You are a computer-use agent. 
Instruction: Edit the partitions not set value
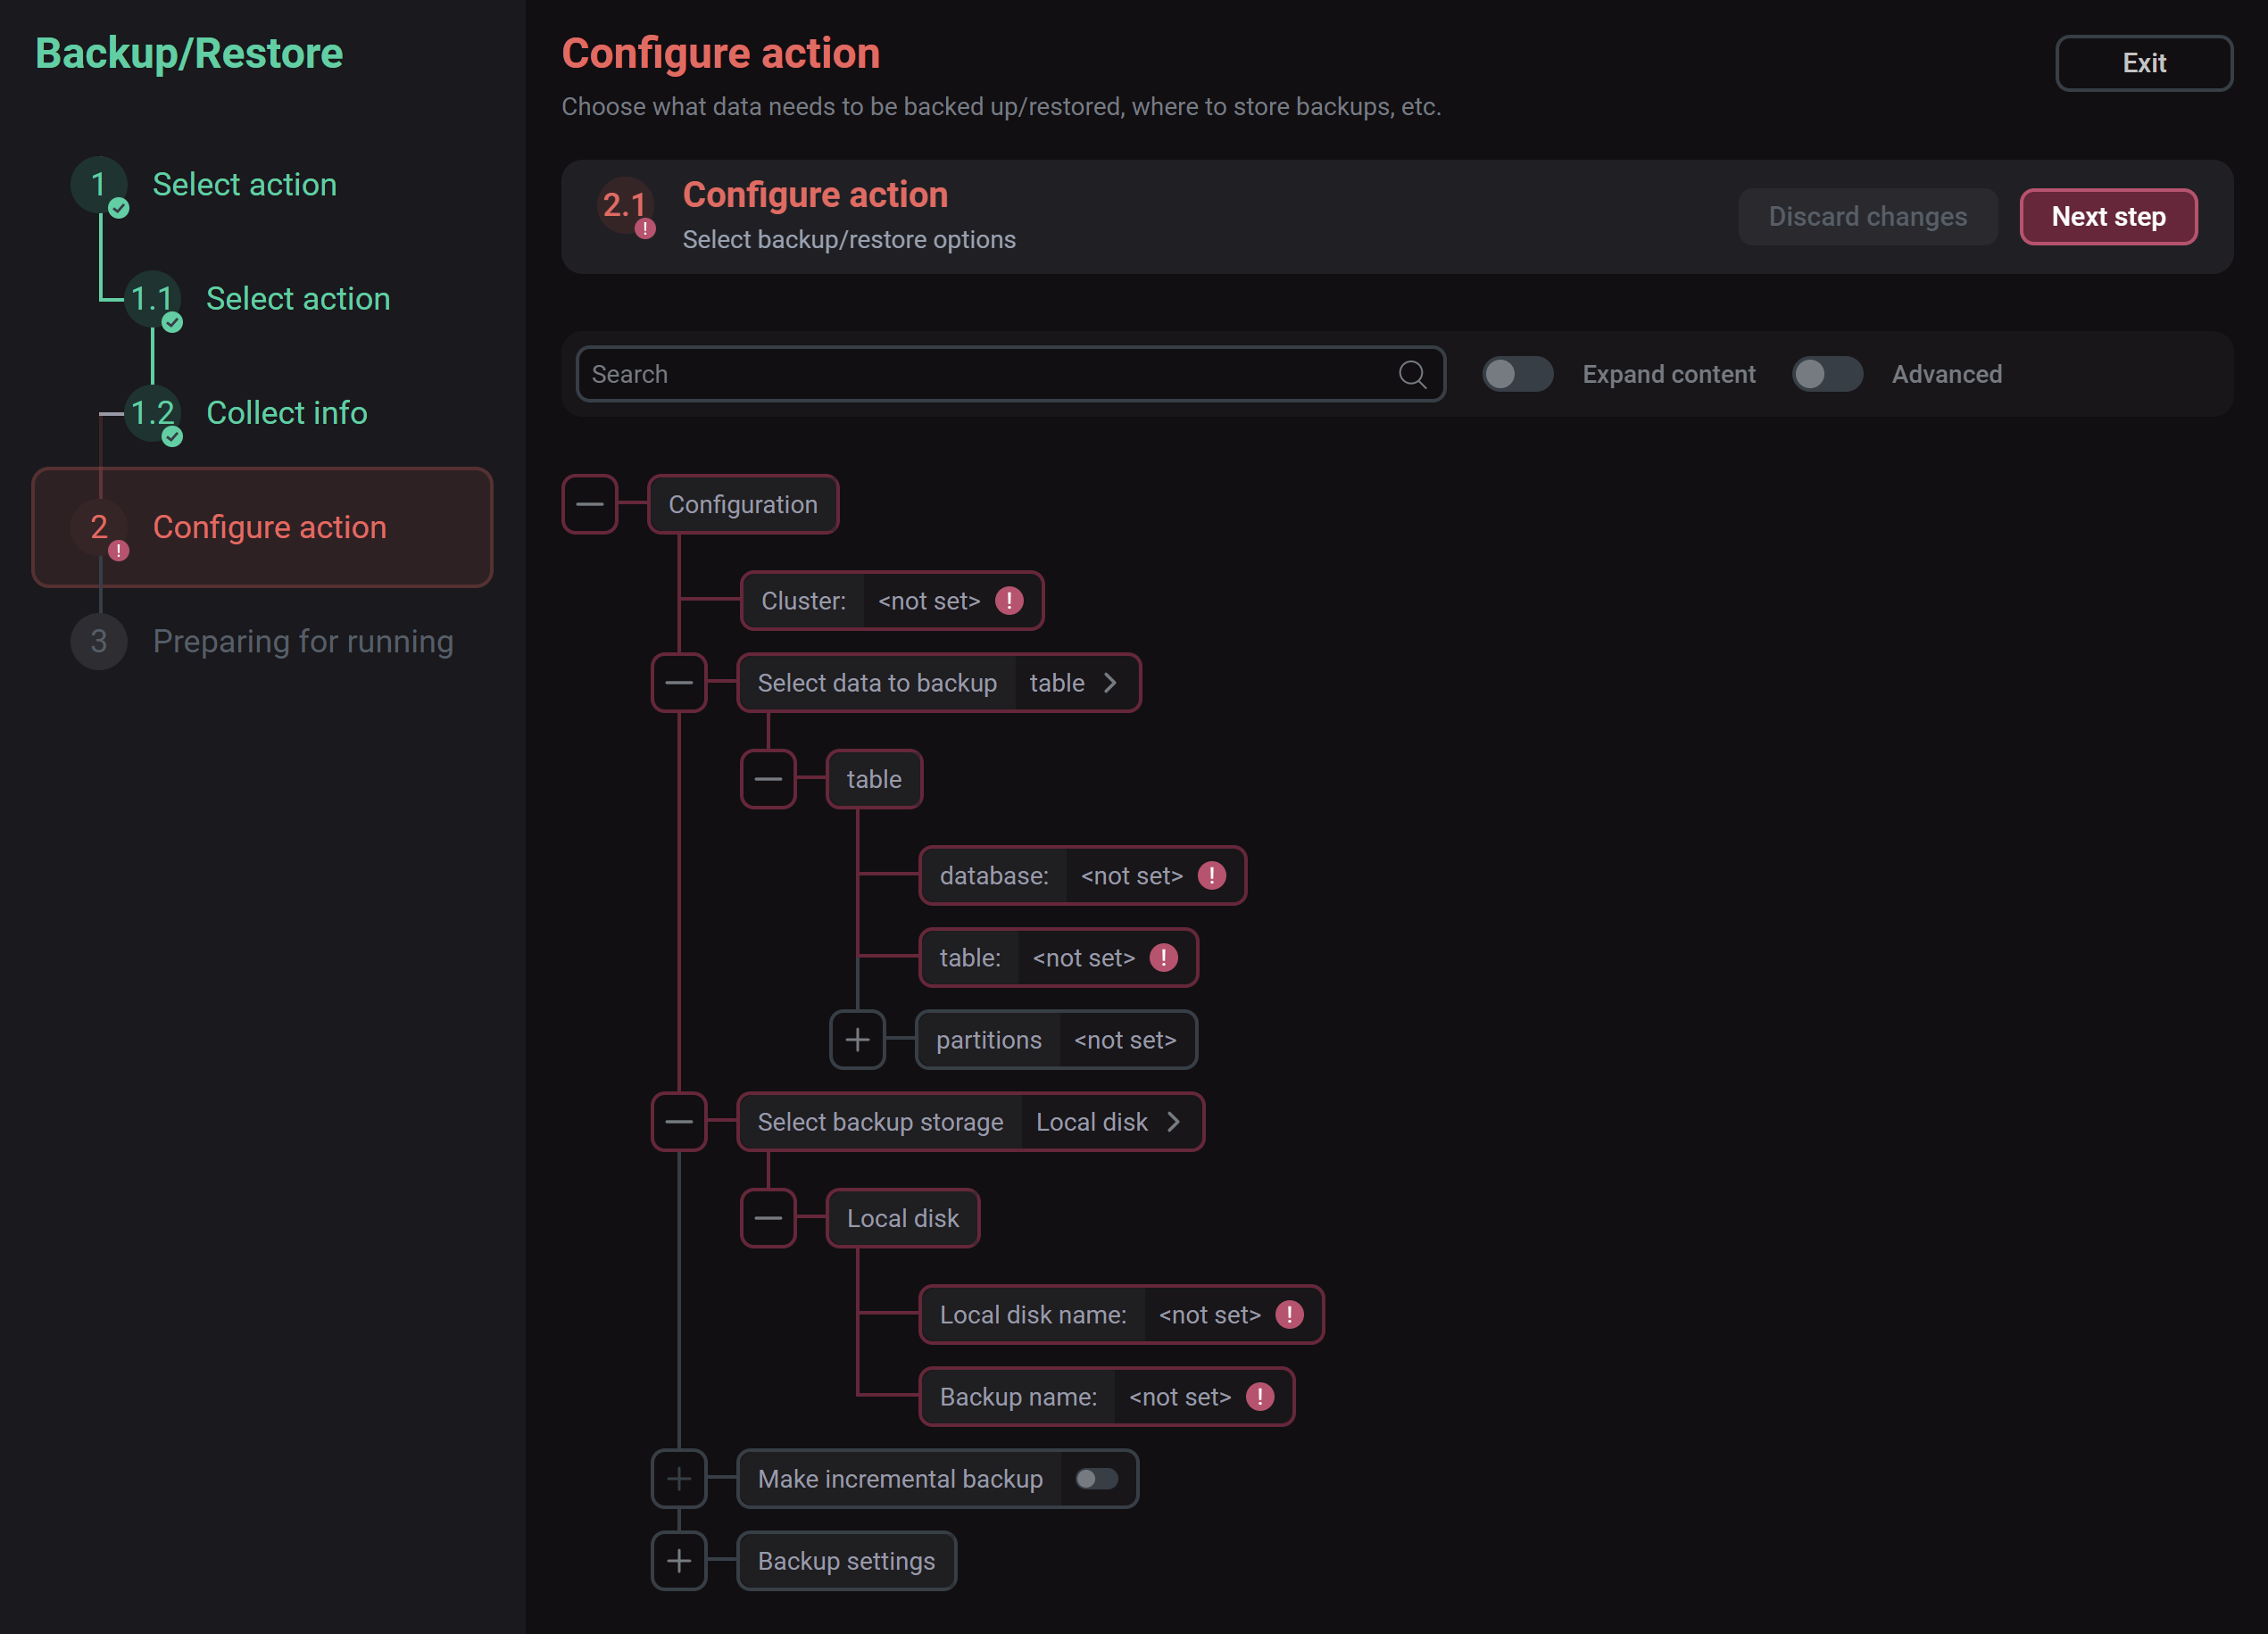coord(1125,1040)
